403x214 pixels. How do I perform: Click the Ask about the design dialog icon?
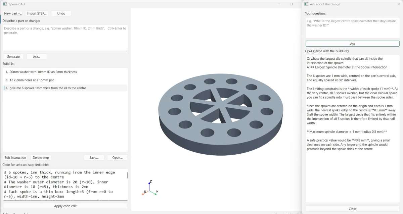pos(306,4)
